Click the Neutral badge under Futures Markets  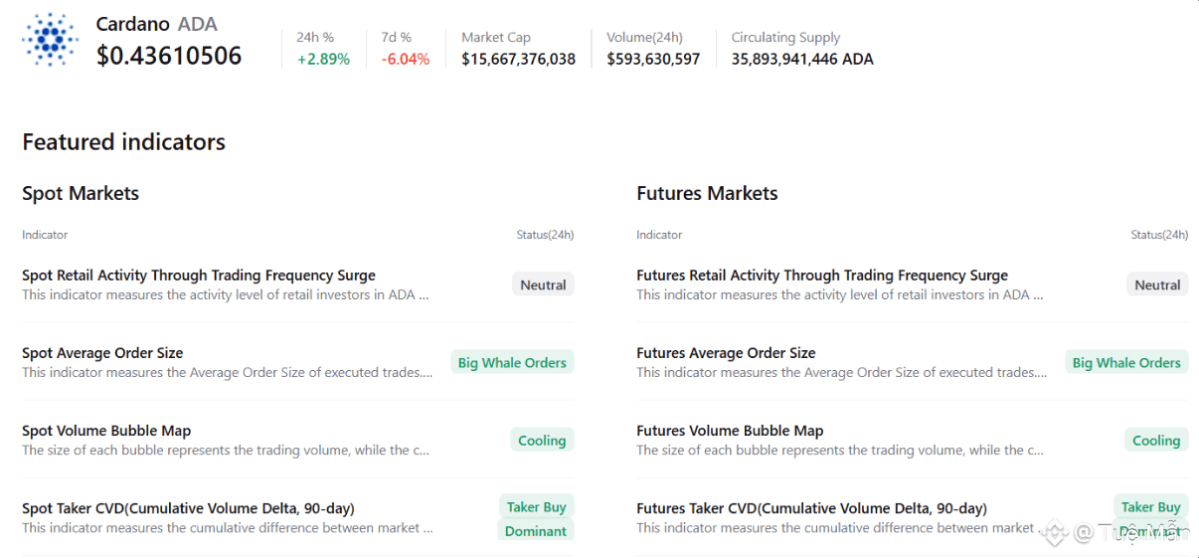(1157, 284)
